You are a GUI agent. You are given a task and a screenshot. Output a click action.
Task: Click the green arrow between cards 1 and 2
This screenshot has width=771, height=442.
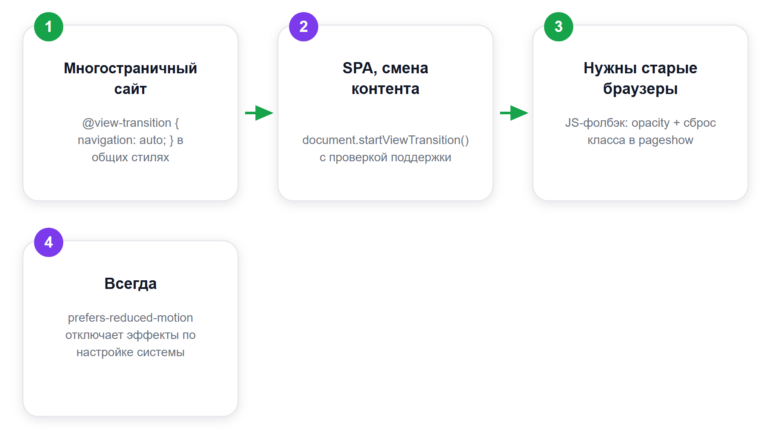[259, 113]
